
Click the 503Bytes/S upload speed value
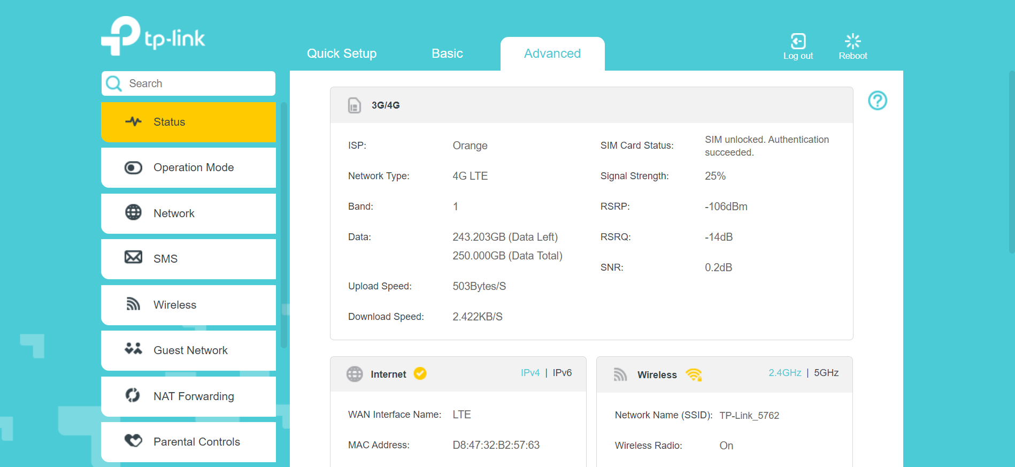479,286
